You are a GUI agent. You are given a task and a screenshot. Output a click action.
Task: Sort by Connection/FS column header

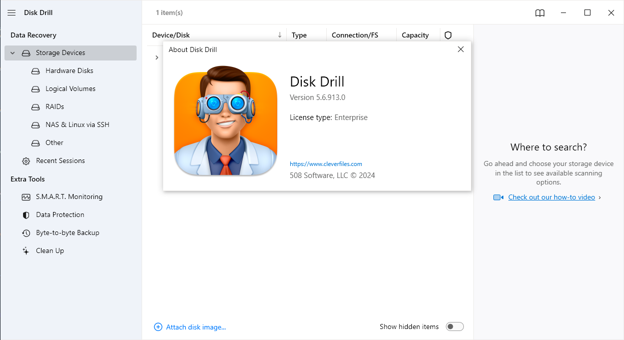(x=355, y=35)
